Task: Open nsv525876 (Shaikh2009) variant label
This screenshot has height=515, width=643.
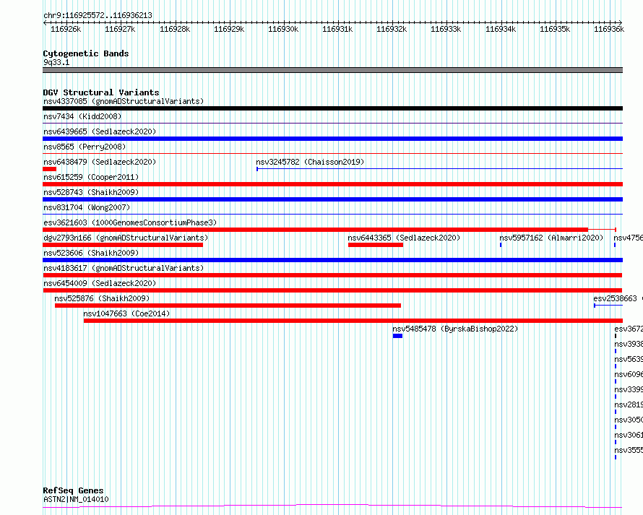Action: (102, 298)
